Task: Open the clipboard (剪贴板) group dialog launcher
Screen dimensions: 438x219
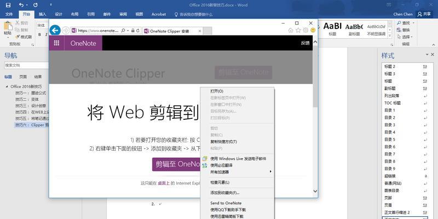Action: [x=33, y=45]
